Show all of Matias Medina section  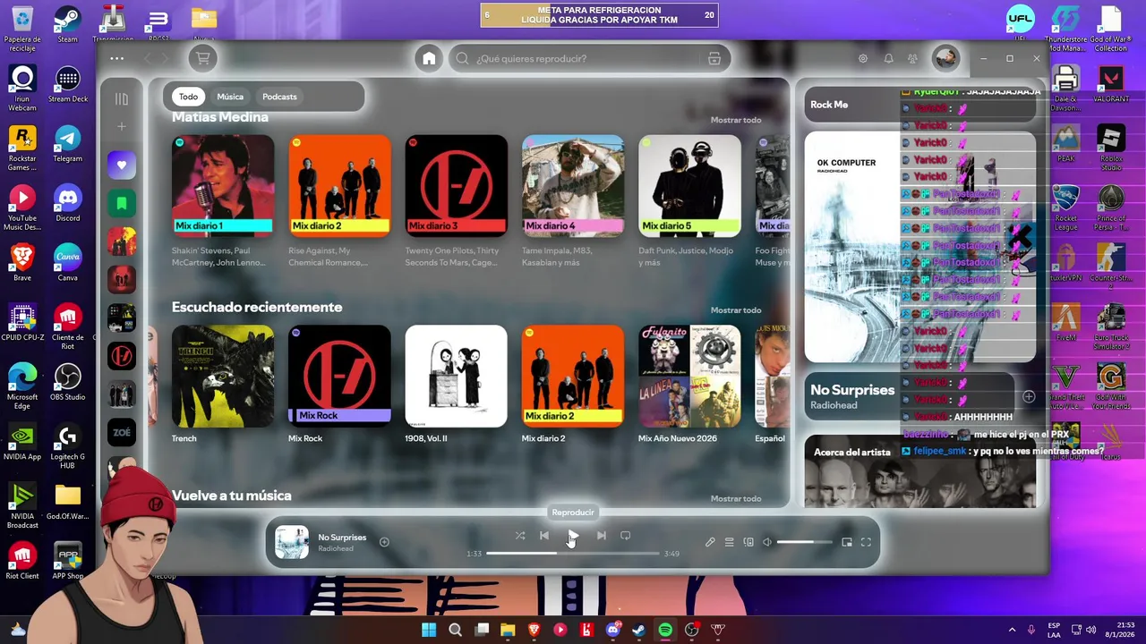tap(736, 120)
